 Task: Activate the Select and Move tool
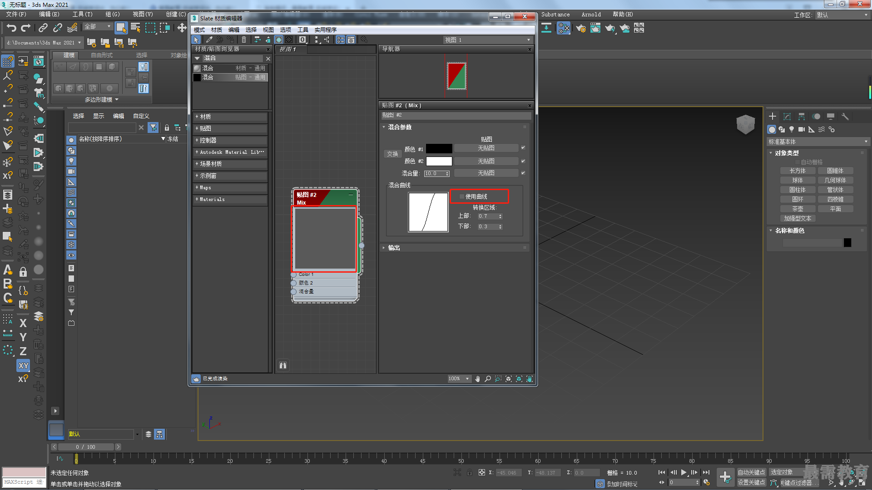(x=182, y=28)
